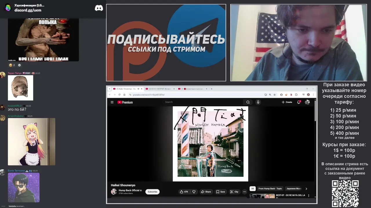The image size is (371, 208).
Task: Open the Chrome profile avatar
Action: pyautogui.click(x=308, y=95)
